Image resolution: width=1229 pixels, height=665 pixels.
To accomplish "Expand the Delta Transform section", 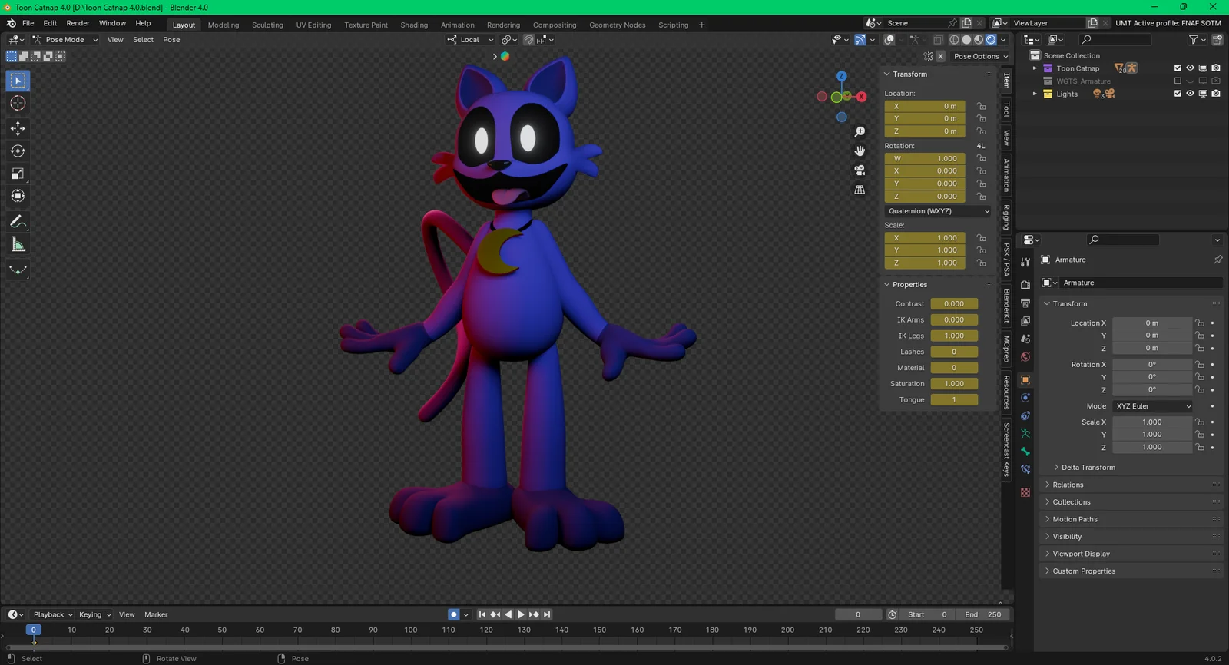I will (1088, 467).
